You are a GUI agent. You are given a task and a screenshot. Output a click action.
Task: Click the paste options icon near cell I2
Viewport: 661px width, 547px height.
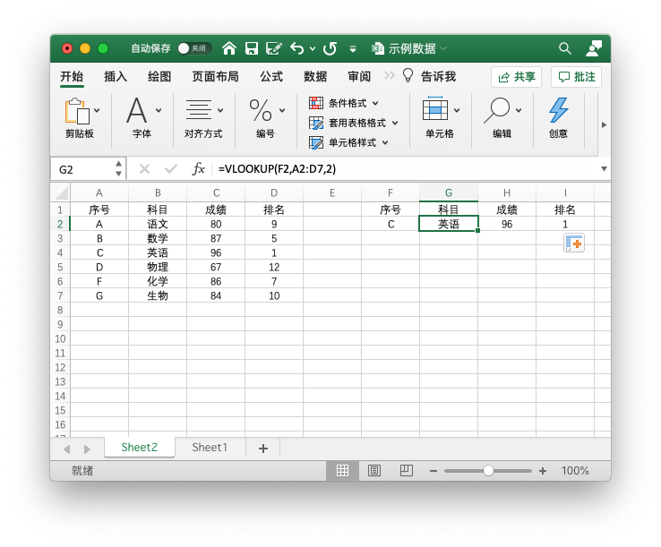[x=573, y=243]
